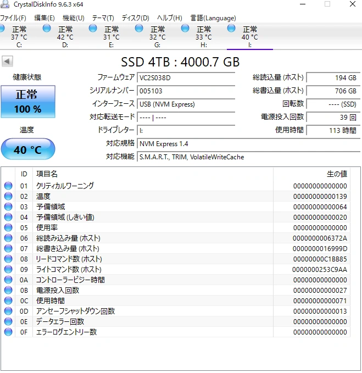Viewport: 362px width, 373px height.
Task: Click the CrystalDiskInfo title bar app icon
Action: tap(4, 4)
